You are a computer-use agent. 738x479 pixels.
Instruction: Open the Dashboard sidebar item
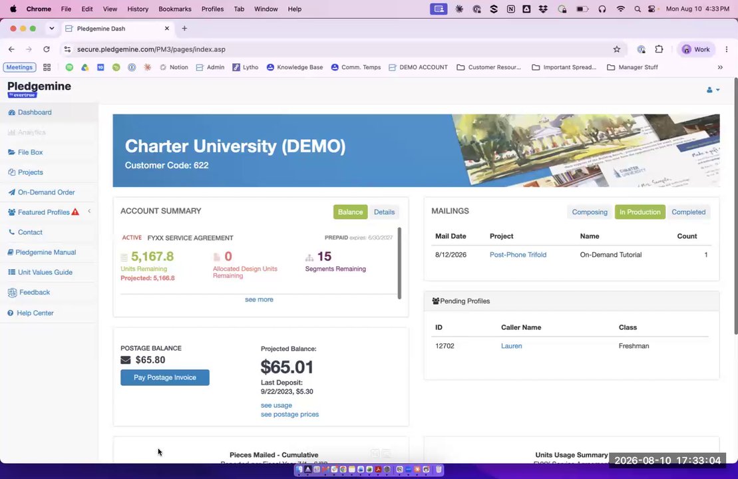(x=30, y=112)
